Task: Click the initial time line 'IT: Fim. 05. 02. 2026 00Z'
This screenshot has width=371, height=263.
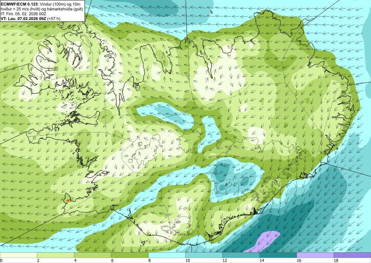Action: pyautogui.click(x=23, y=14)
